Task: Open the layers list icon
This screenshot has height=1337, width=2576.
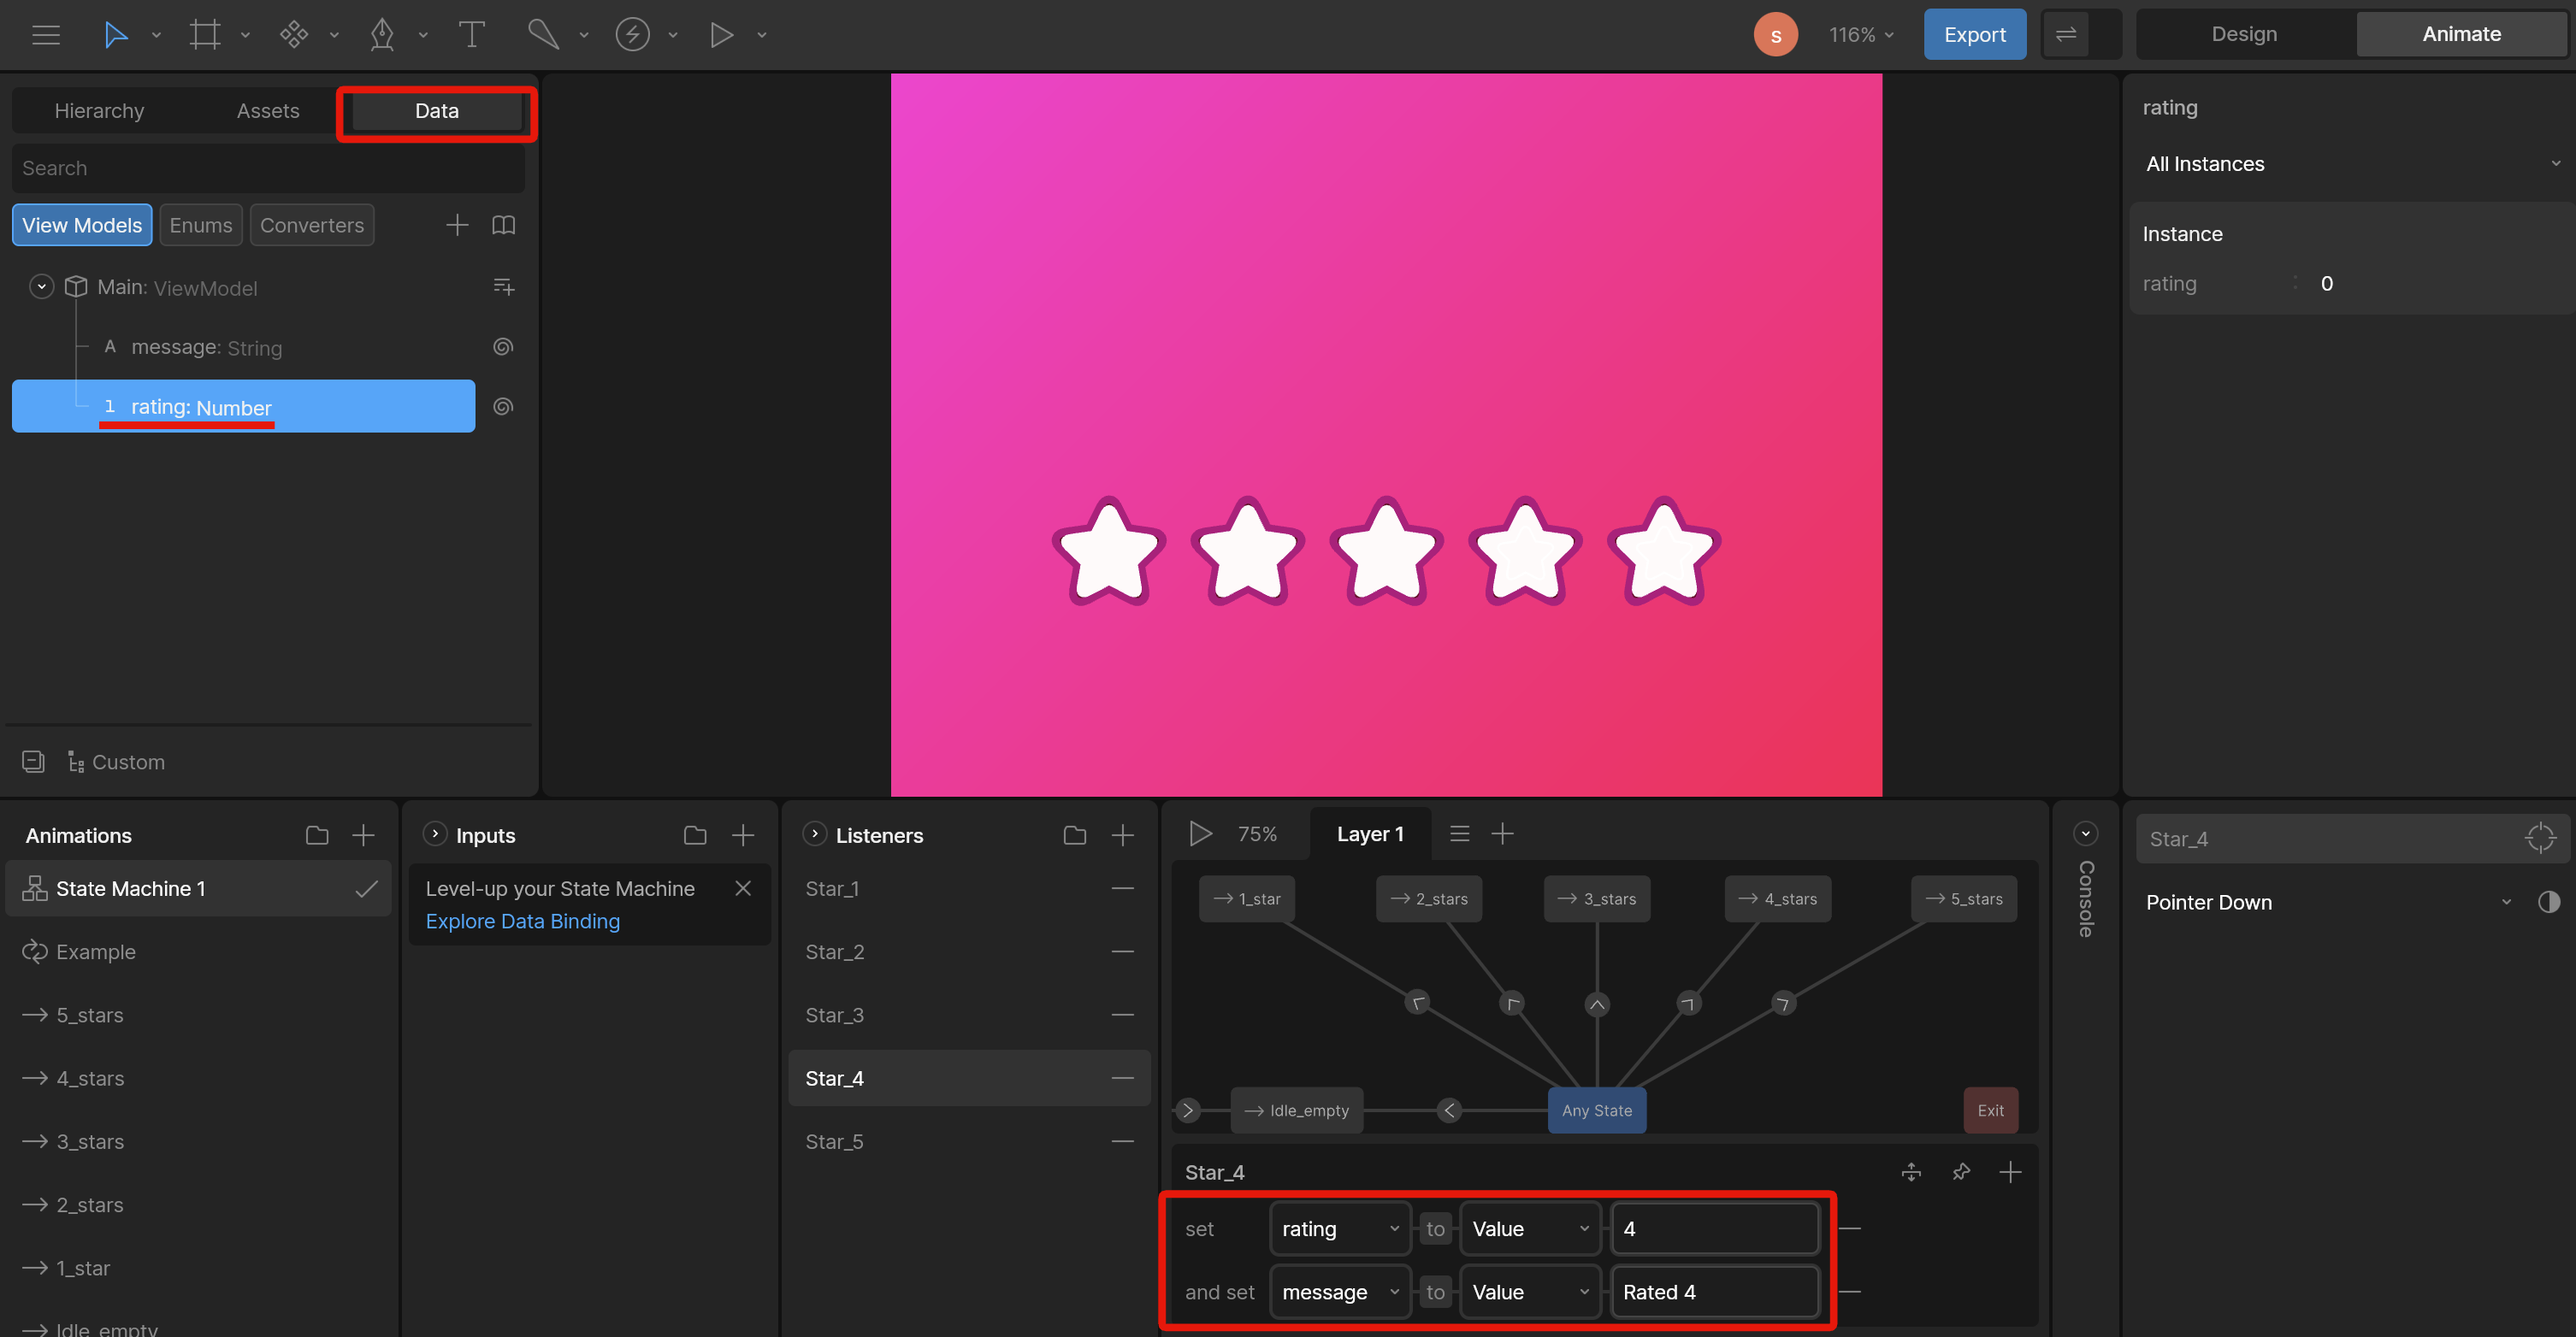Action: 1460,833
